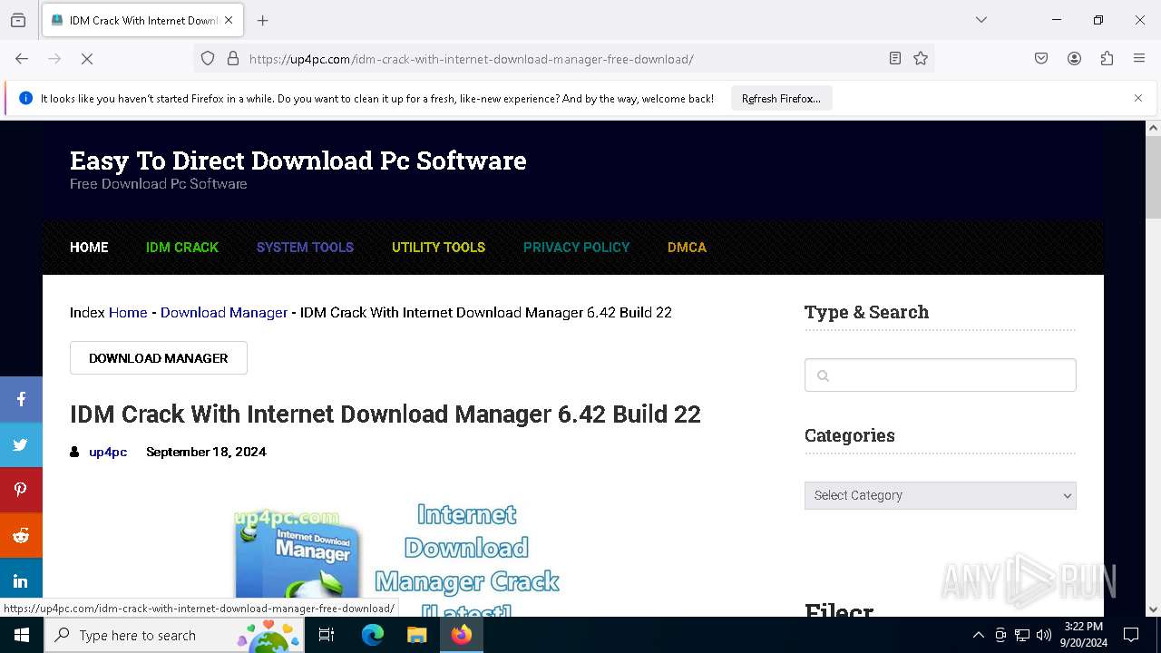This screenshot has height=653, width=1161.
Task: Open up4pc author link
Action: coord(108,452)
